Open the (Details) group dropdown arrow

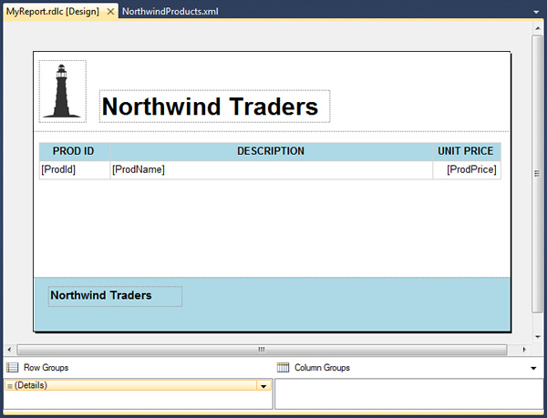[x=263, y=385]
